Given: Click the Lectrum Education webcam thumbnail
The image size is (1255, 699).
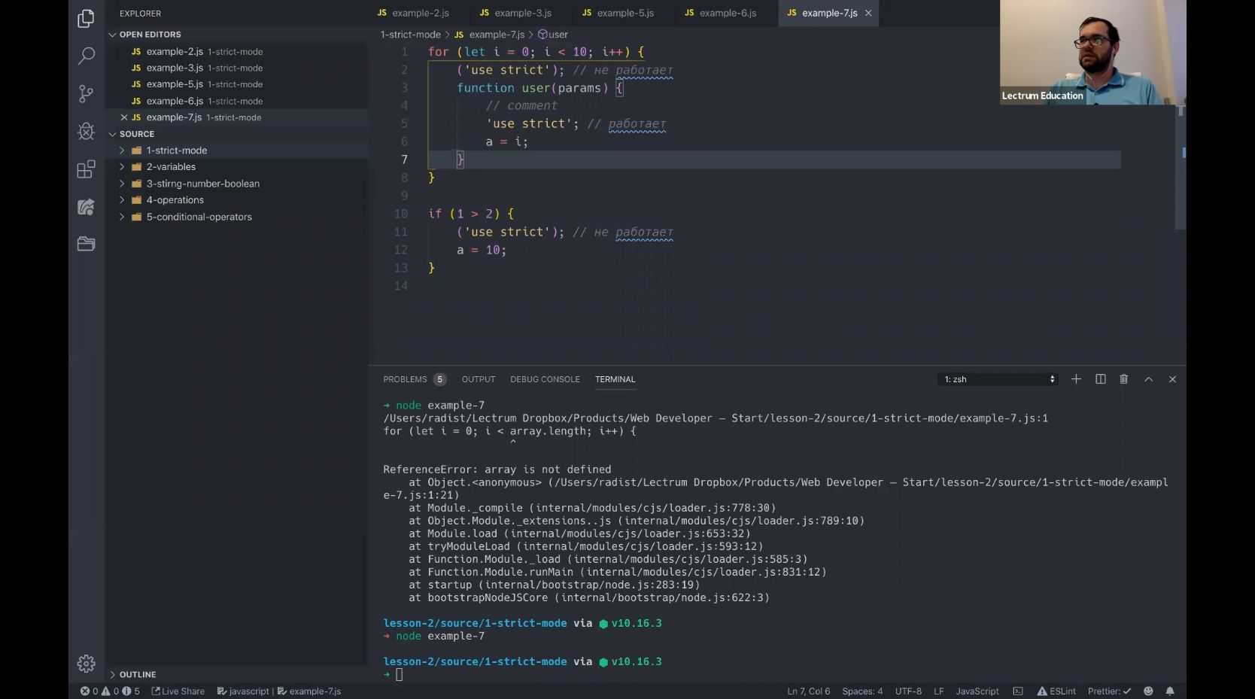Looking at the screenshot, I should pos(1092,52).
